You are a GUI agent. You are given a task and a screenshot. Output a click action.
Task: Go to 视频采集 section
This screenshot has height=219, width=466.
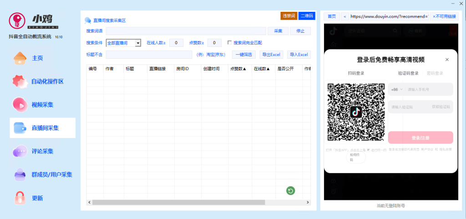42,105
